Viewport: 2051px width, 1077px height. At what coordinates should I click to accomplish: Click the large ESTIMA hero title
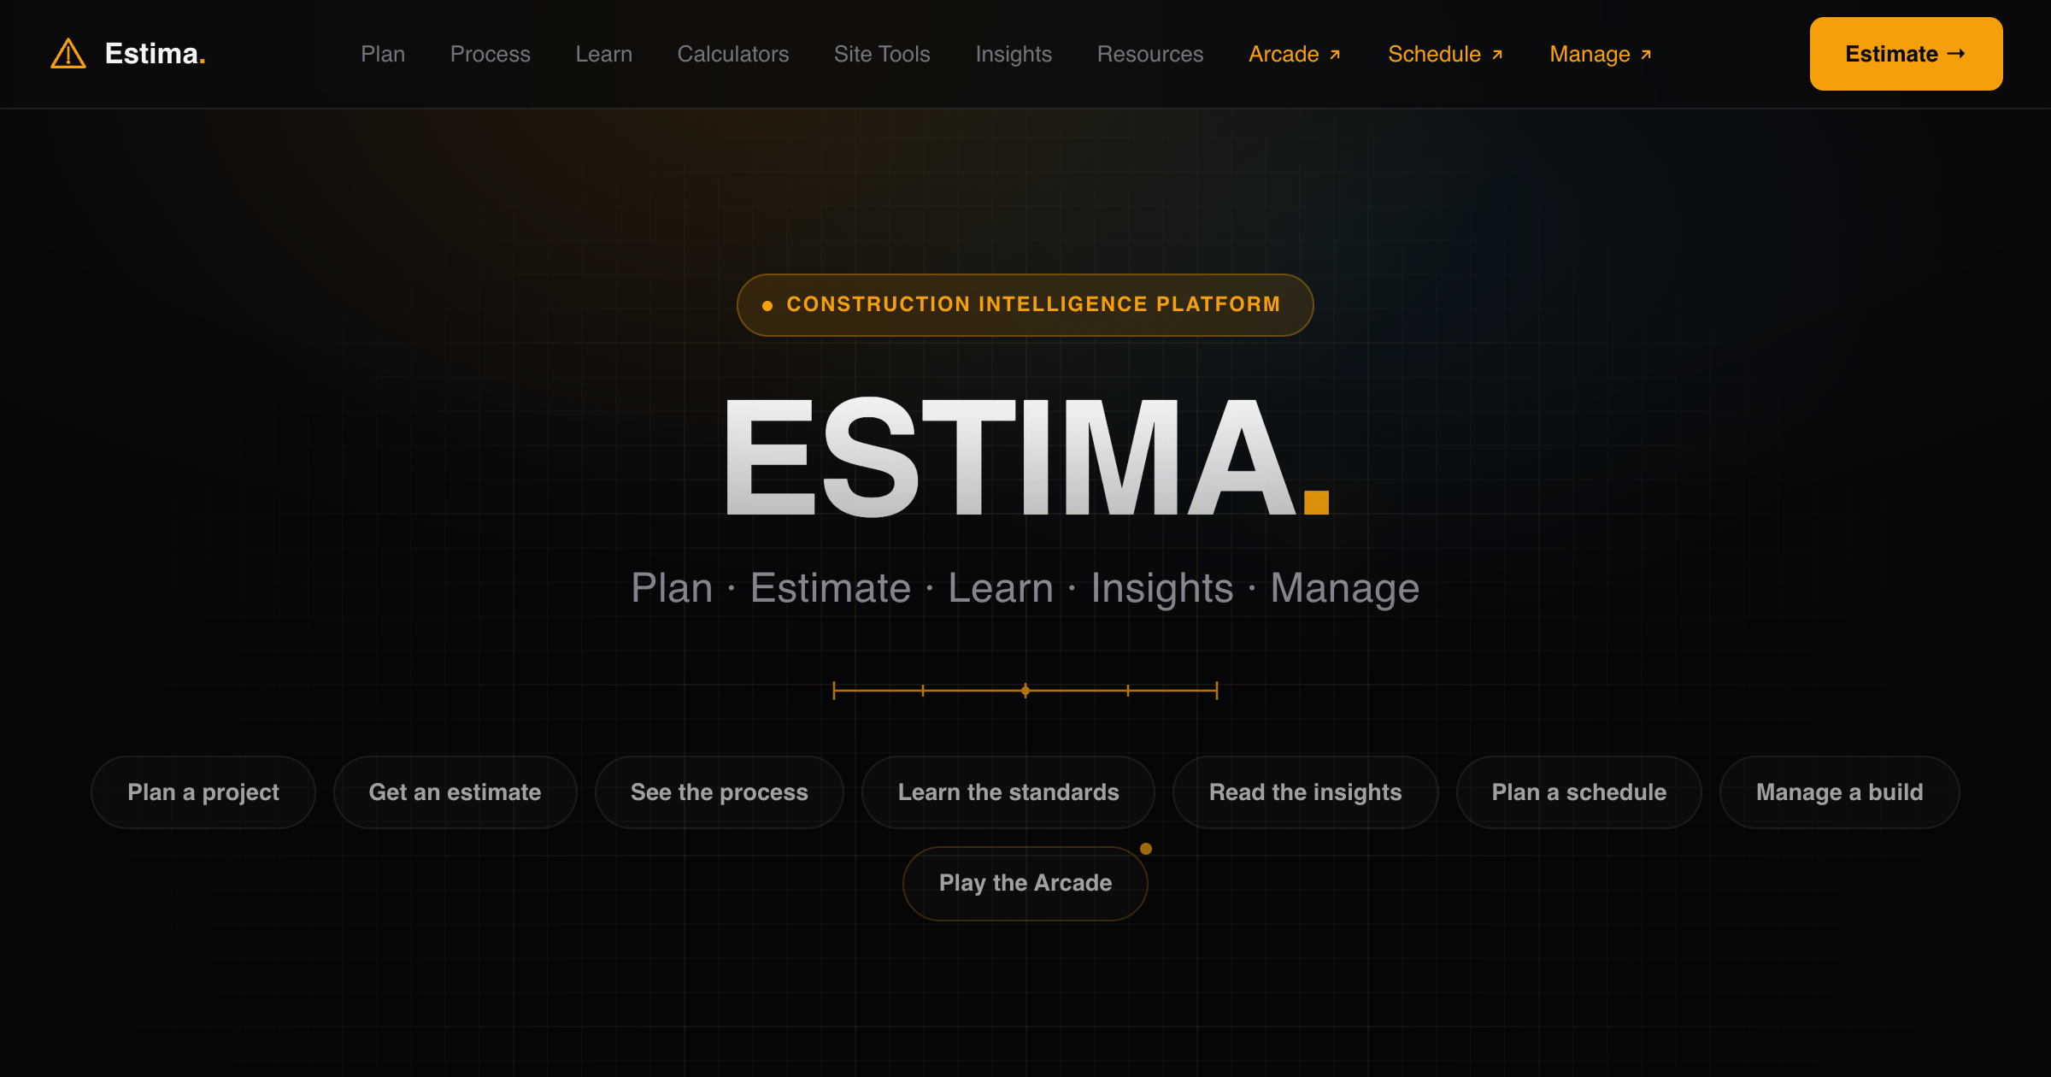coord(1026,457)
